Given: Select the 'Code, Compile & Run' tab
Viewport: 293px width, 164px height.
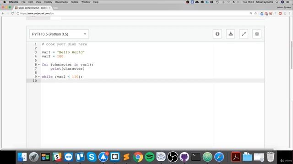Looking at the screenshot, I should pos(33,8).
